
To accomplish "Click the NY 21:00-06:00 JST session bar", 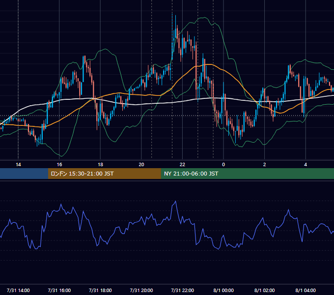I will click(x=247, y=174).
